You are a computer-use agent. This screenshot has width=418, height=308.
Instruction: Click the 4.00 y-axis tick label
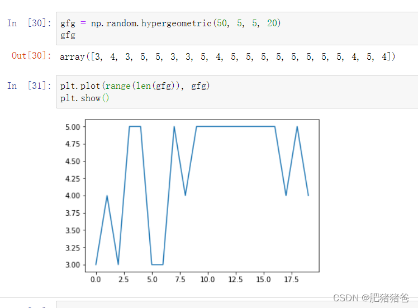[73, 196]
